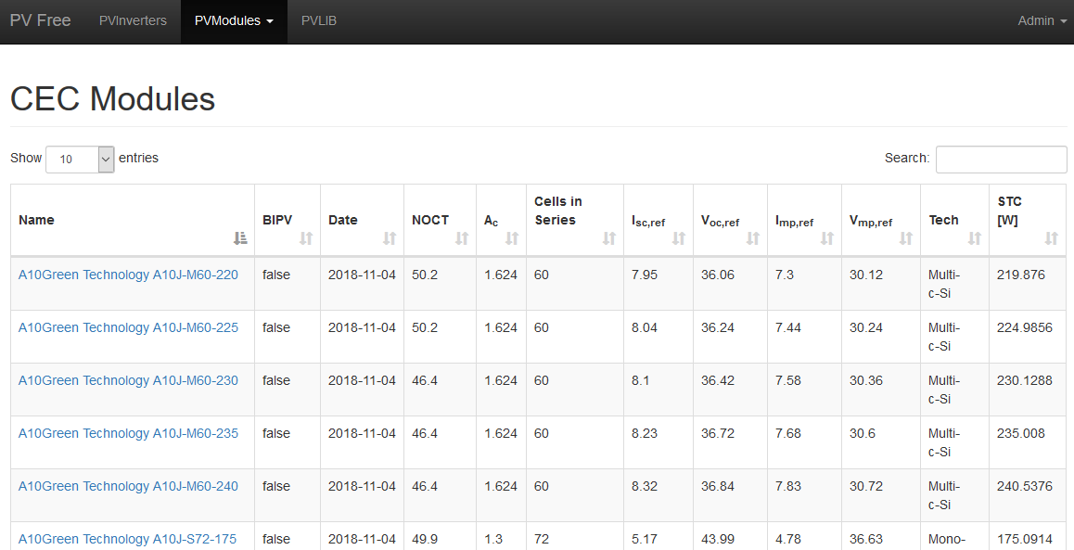Open A10Green Technology A10J-M60-220 module
This screenshot has width=1074, height=550.
click(x=128, y=275)
